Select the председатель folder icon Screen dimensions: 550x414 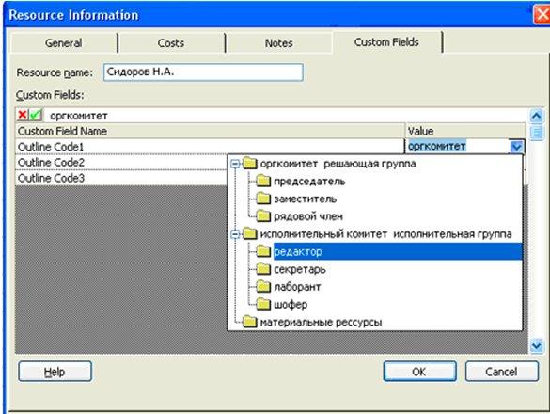coord(263,181)
